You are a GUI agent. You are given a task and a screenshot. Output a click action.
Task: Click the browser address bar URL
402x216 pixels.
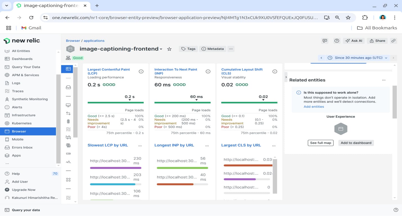185,17
